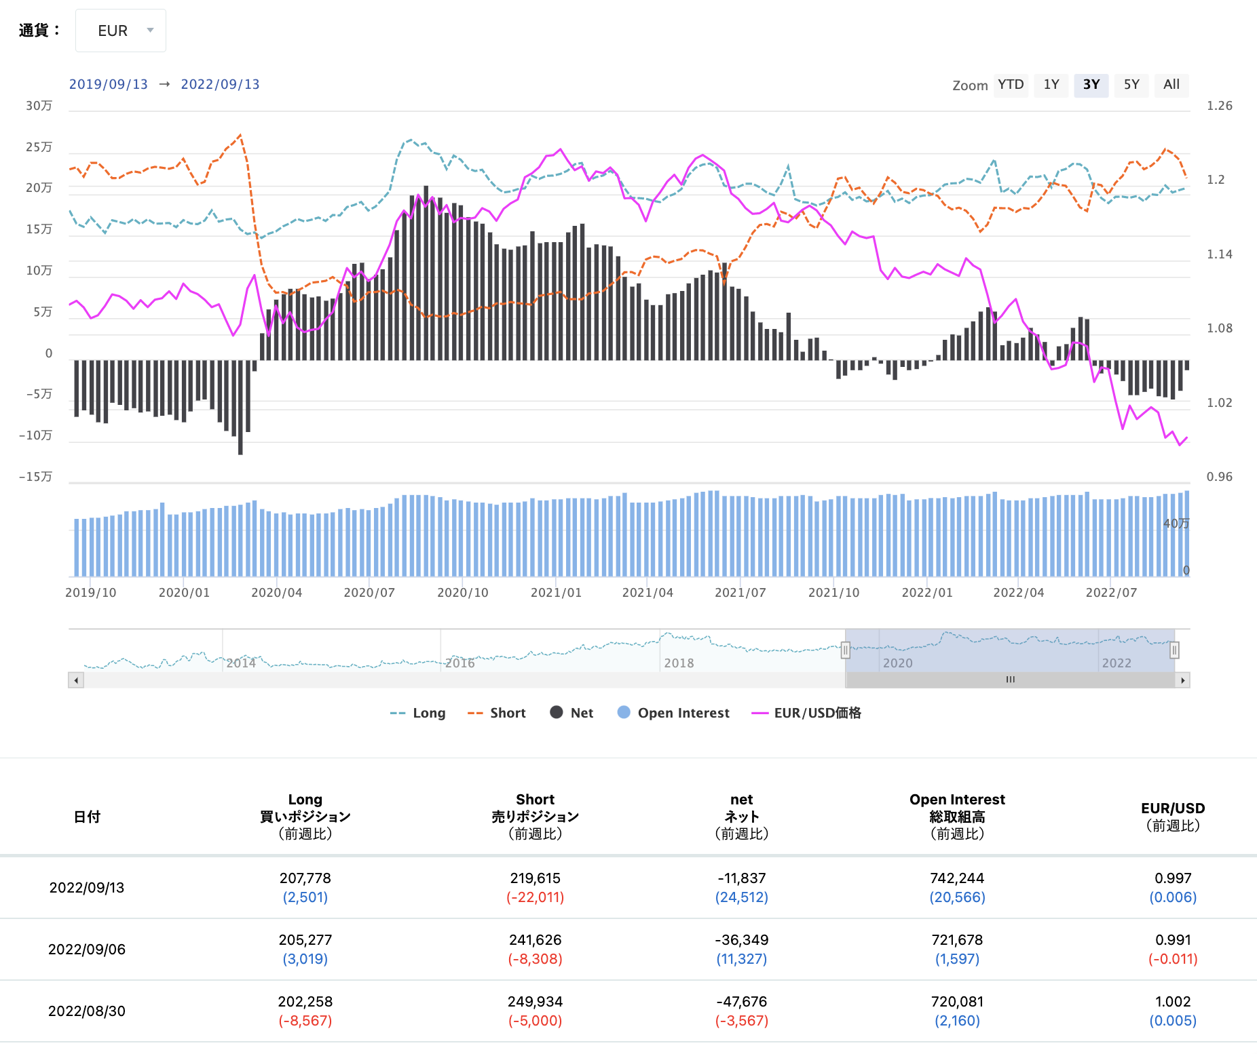
Task: Click EUR/USD value 0.991
Action: coord(1173,940)
